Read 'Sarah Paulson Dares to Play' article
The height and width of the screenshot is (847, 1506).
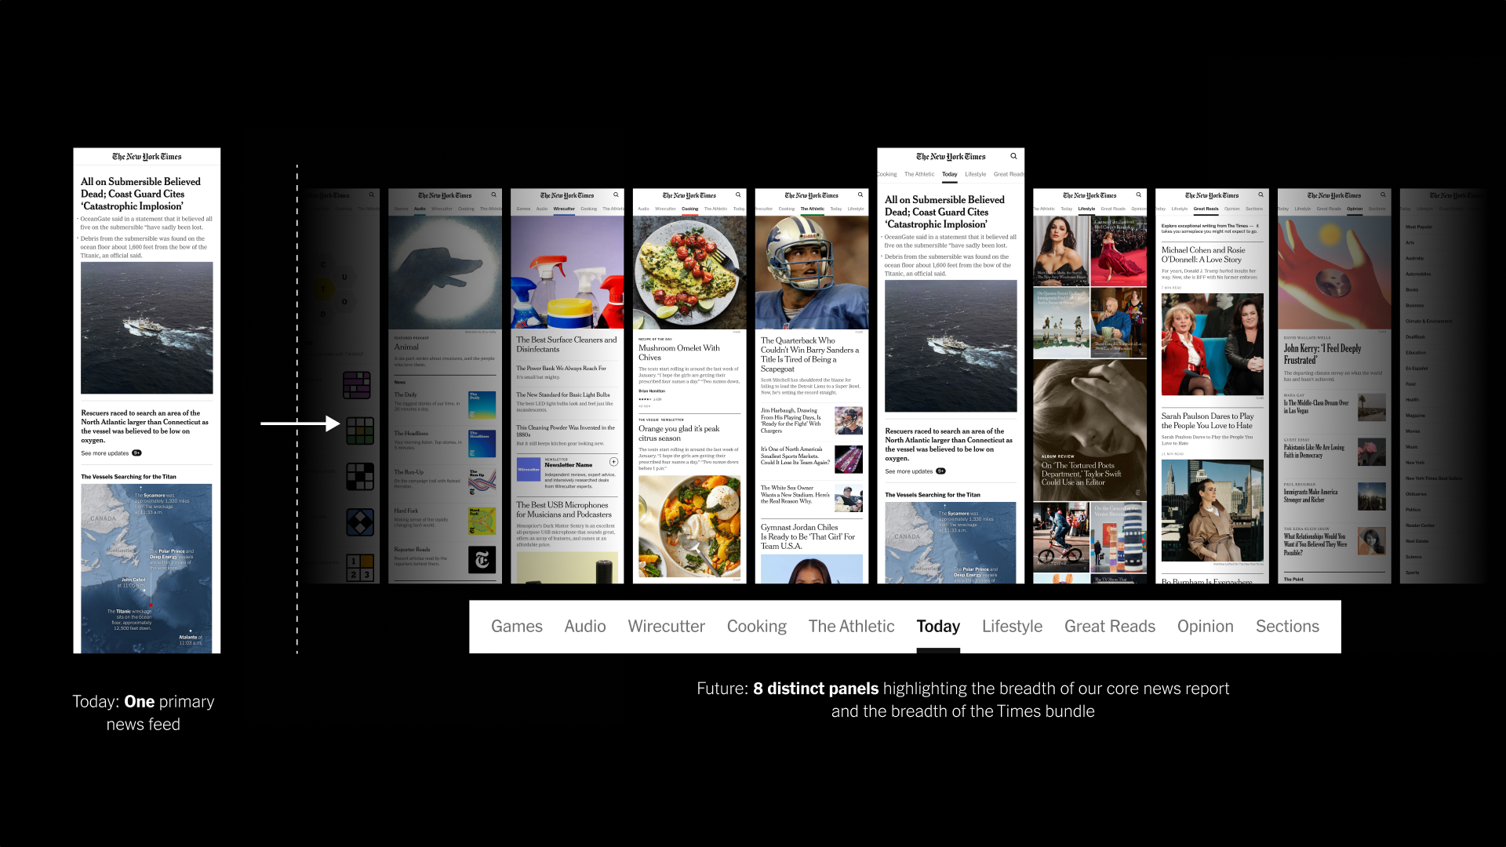1208,420
